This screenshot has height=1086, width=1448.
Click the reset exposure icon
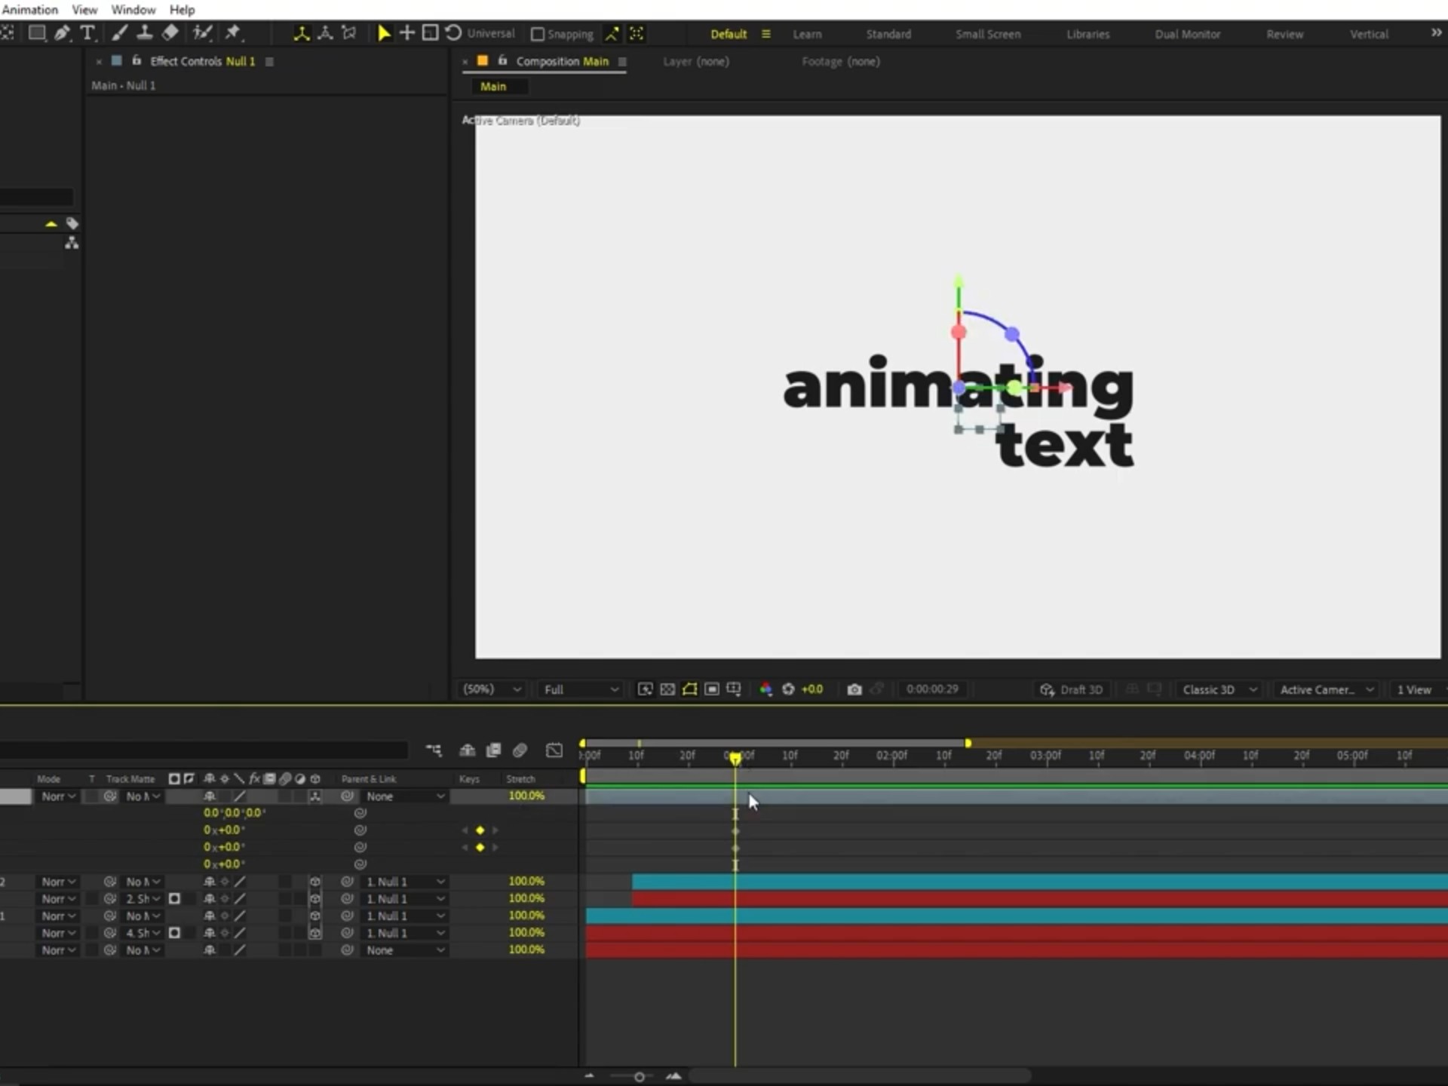pos(788,689)
